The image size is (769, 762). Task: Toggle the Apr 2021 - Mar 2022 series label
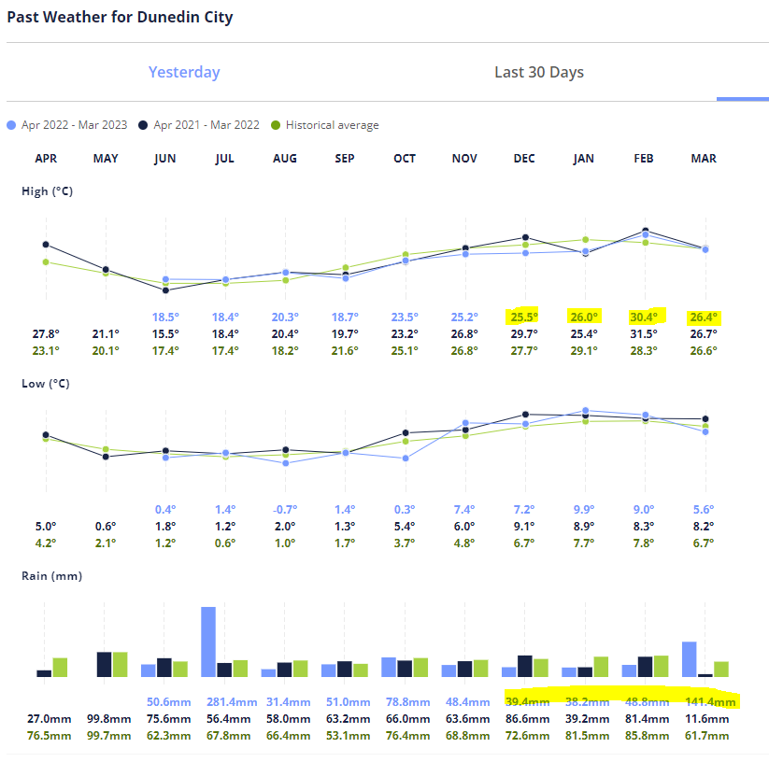click(206, 125)
